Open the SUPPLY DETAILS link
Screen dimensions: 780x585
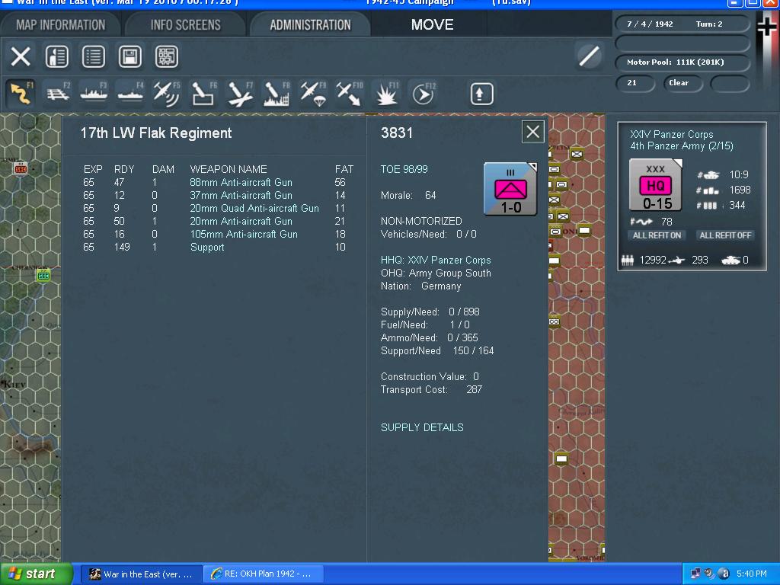pos(422,427)
